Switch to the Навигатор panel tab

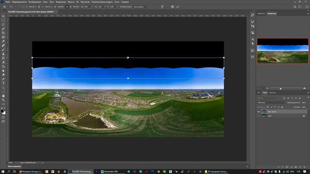coord(272,14)
